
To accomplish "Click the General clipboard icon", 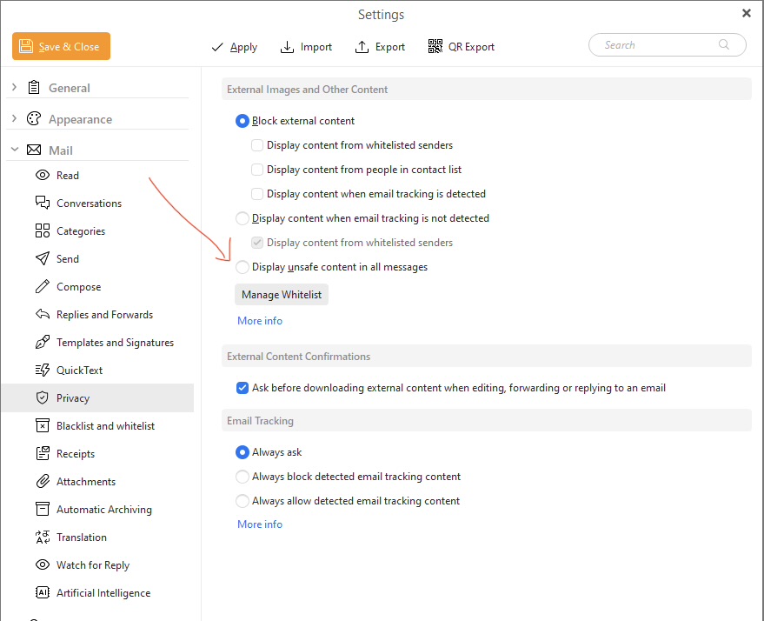I will (x=34, y=88).
